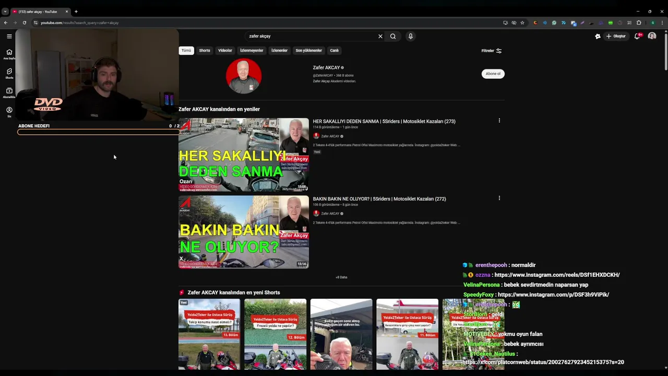Click the crossed-out eye icon in address bar
Screen dimensions: 668x376
pos(514,22)
